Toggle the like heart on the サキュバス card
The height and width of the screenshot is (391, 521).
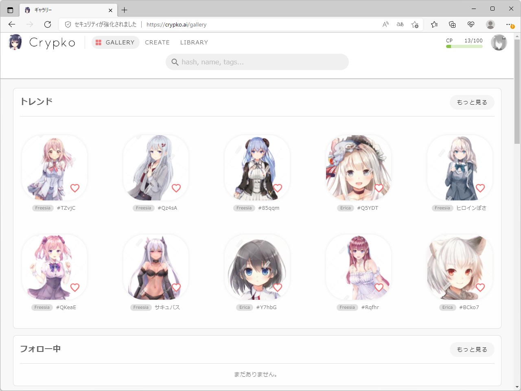(176, 287)
